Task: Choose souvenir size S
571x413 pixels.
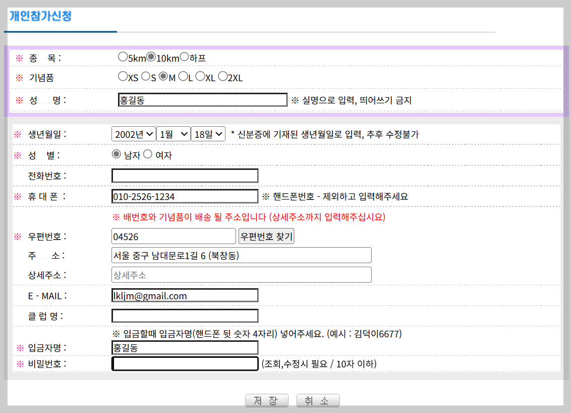Action: click(146, 76)
